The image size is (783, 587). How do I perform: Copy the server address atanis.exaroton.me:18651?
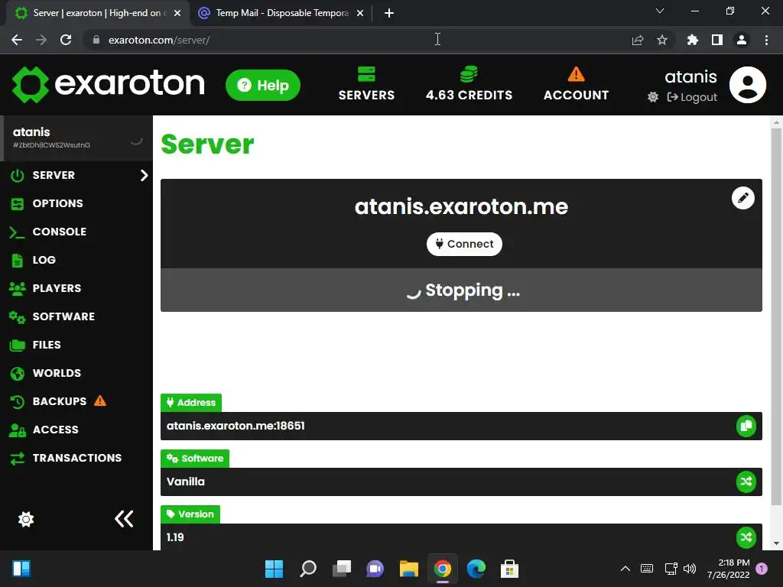pyautogui.click(x=746, y=426)
